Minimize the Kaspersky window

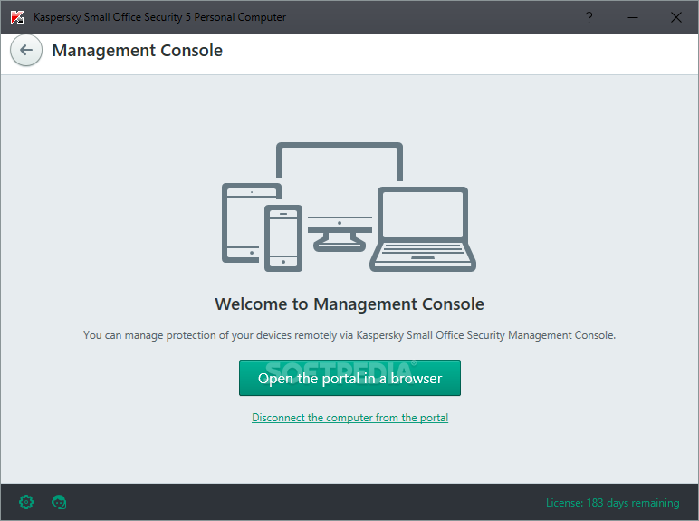pos(633,17)
